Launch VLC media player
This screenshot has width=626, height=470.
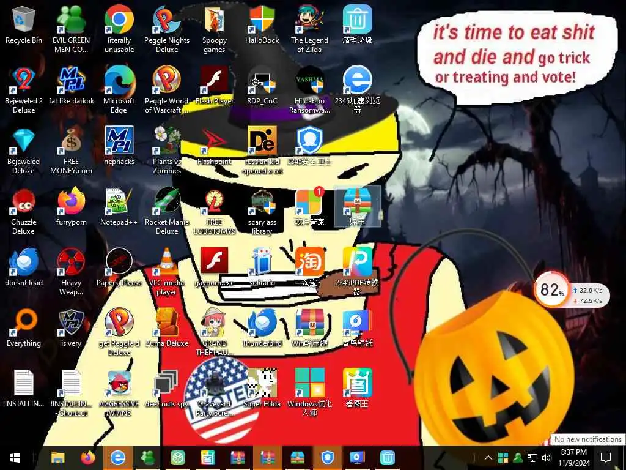(167, 272)
